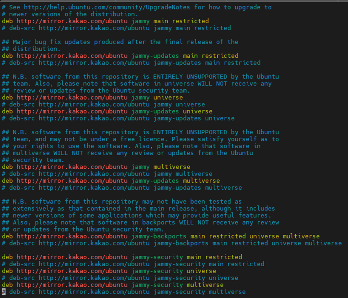Click the comment '## team, and may not be under a free licence'
The width and height of the screenshot is (348, 298).
(140, 139)
